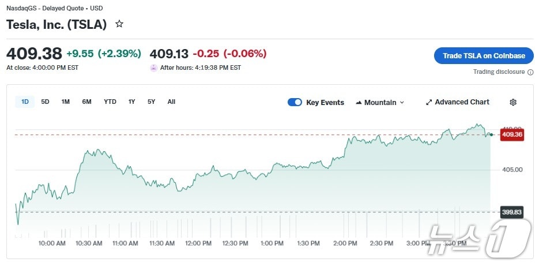Switch to the 5D time range
This screenshot has width=539, height=266.
[x=45, y=102]
